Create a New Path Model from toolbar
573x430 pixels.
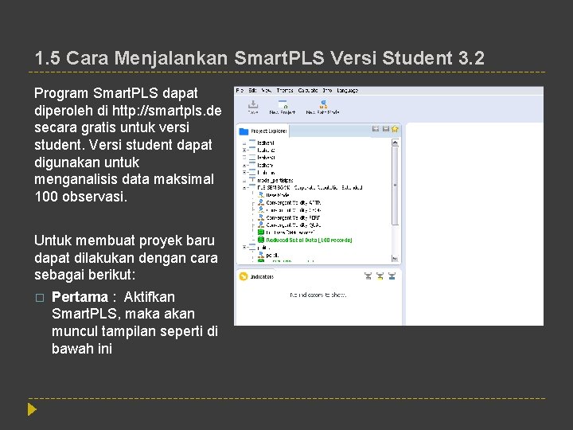(x=323, y=104)
